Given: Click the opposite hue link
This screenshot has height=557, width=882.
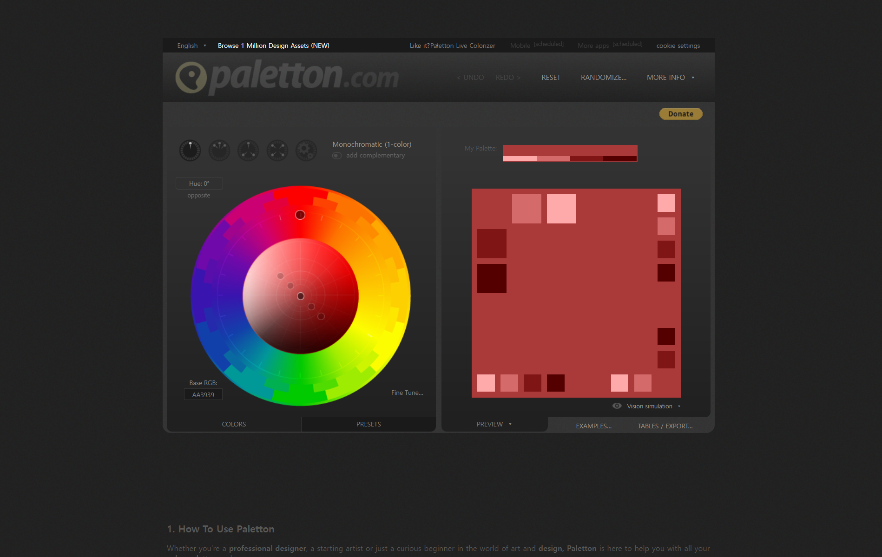Looking at the screenshot, I should (199, 196).
